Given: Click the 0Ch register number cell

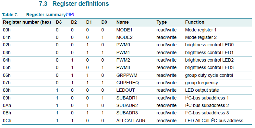Looking at the screenshot, I should [x=7, y=121].
